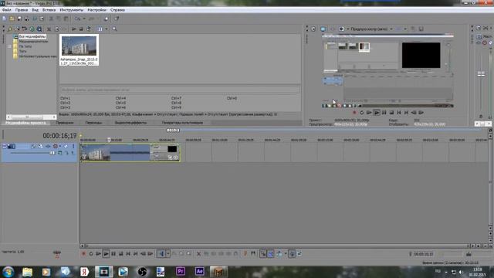494x278 pixels.
Task: Start media search with the magnifier icon
Action: click(115, 29)
